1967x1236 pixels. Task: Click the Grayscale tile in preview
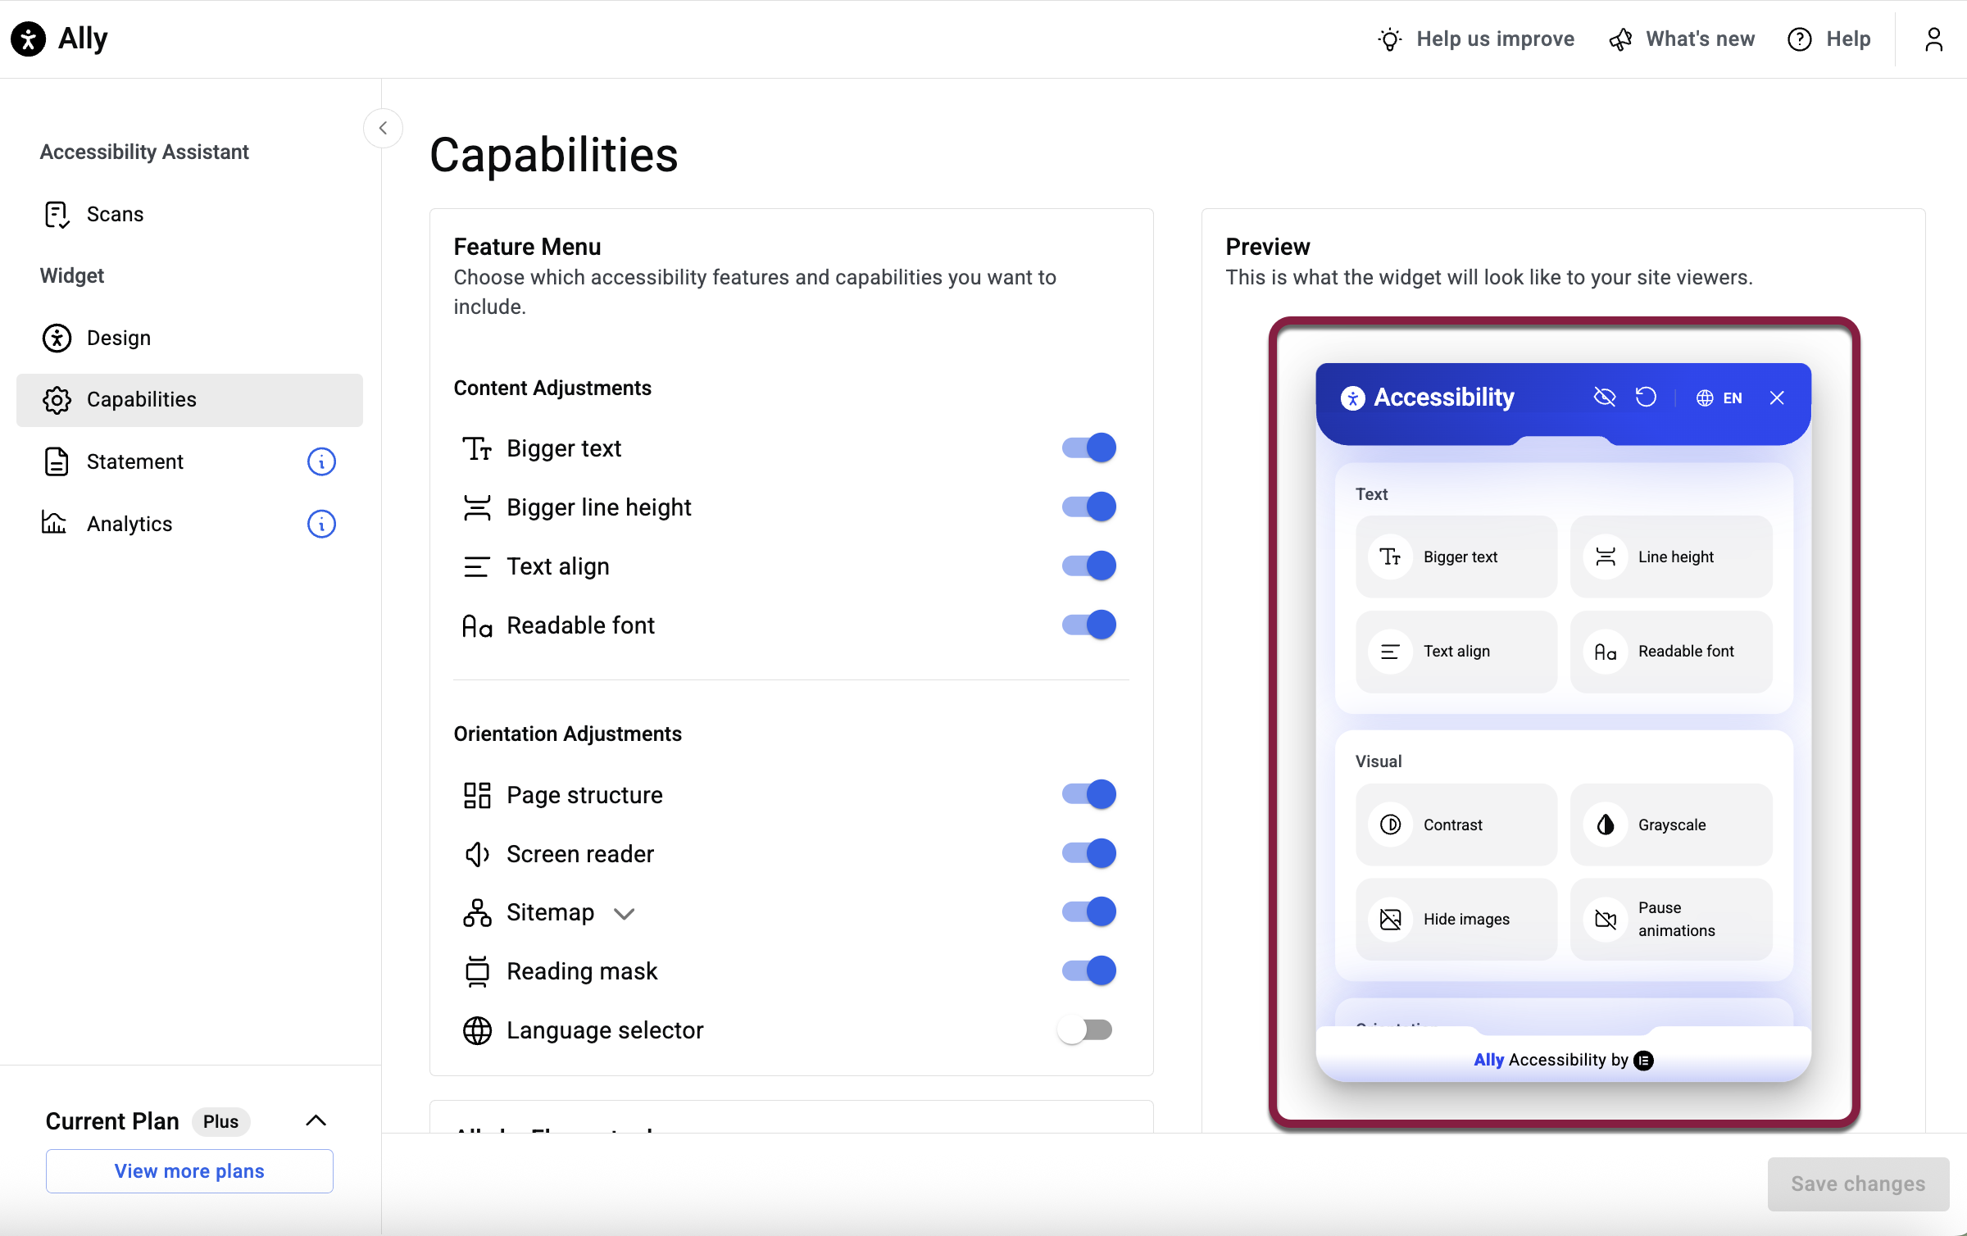click(x=1671, y=825)
